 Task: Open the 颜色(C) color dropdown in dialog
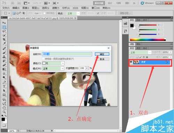tap(53, 63)
